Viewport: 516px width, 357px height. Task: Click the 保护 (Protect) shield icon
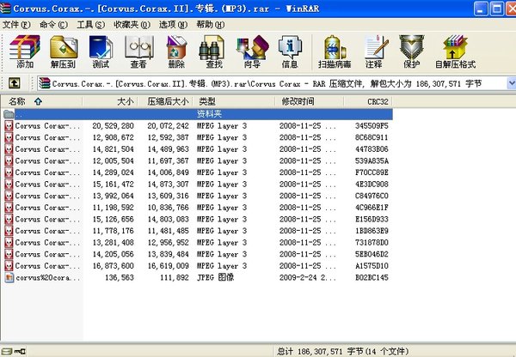pos(412,51)
